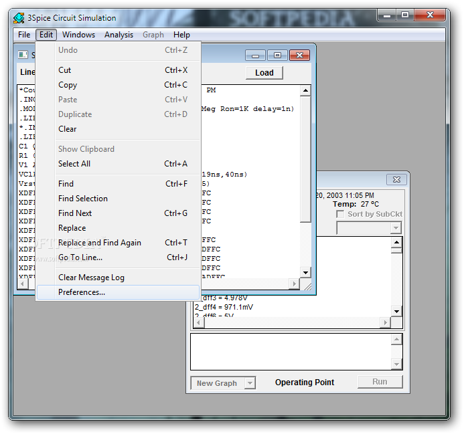464x434 pixels.
Task: Click results list horizontal right arrow
Action: (385, 322)
